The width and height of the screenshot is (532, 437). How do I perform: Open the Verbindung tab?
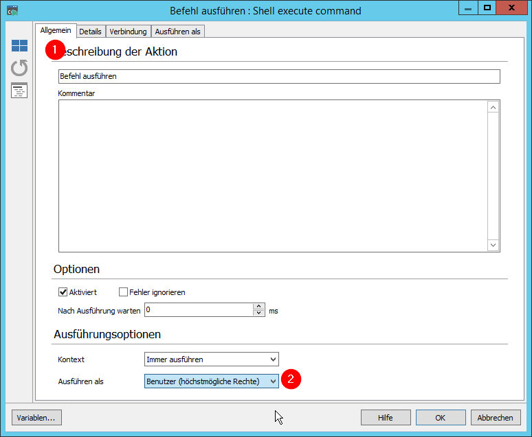128,32
